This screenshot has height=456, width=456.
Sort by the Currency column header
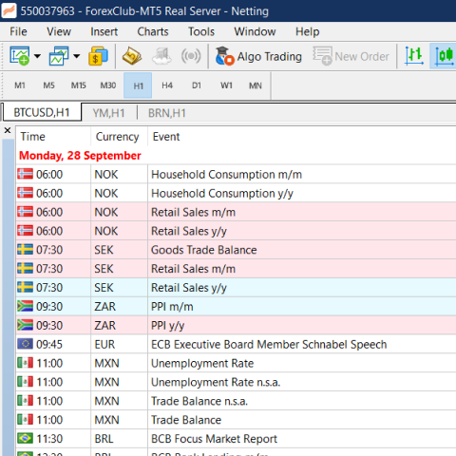[119, 137]
